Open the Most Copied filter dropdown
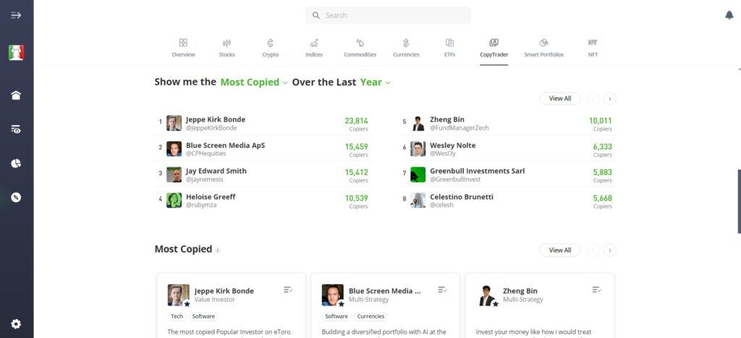Screen dimensions: 741x338 254,83
